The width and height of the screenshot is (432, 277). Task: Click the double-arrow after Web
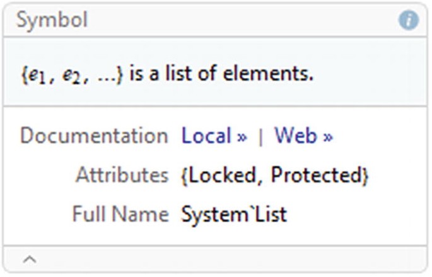click(x=328, y=137)
